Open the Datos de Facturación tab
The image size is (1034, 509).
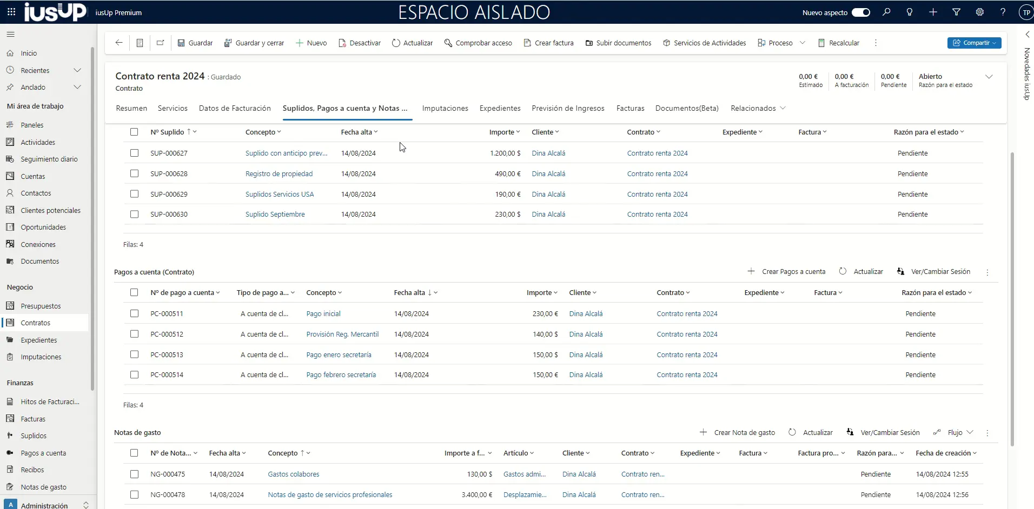click(235, 108)
